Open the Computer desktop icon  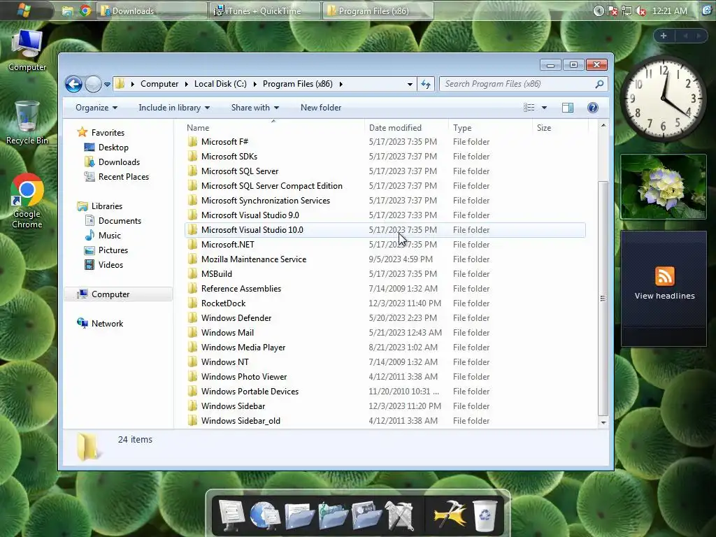point(27,50)
